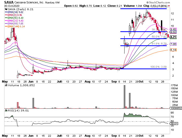182x138 pixels.
Task: Click the 9.43 pink price tag
Action: click(x=173, y=29)
